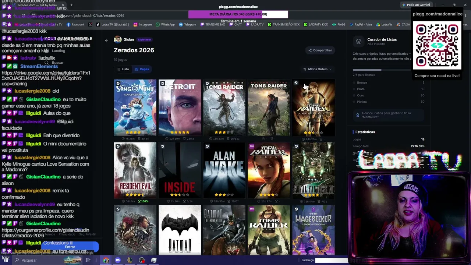The image size is (471, 265).
Task: Click the GOG badge on Tomb Raider Underworld
Action: point(252,209)
